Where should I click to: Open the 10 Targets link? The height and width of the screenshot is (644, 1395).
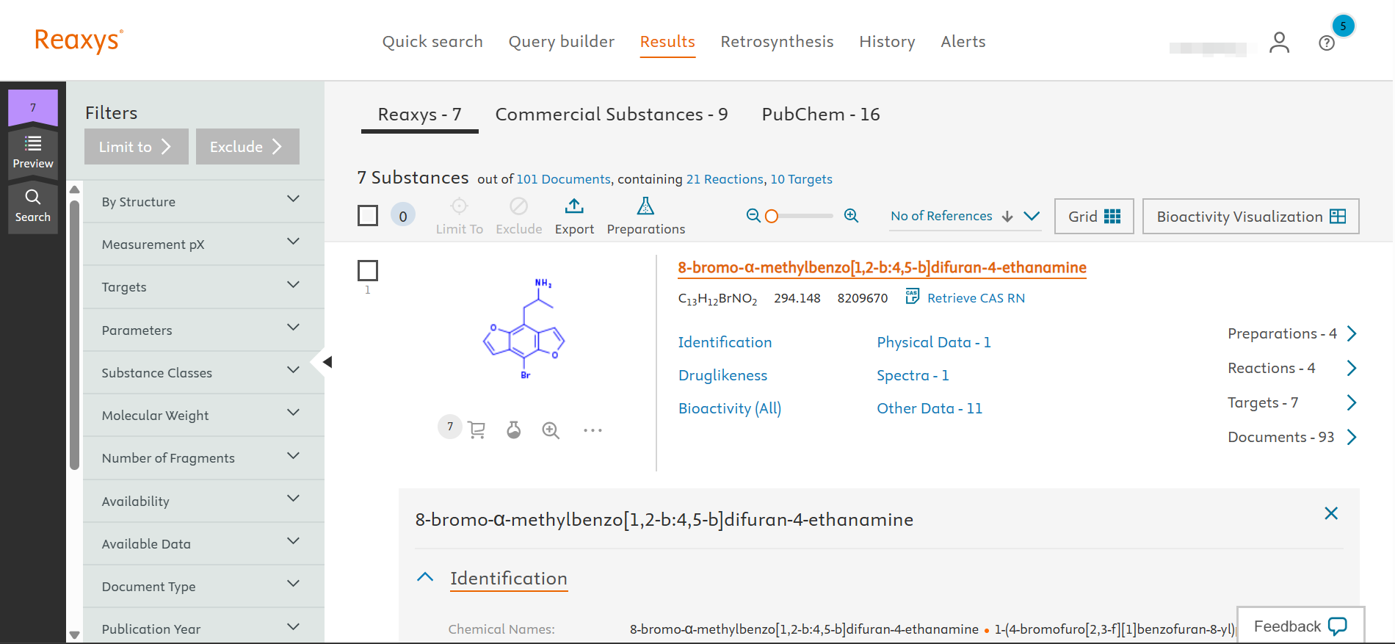(x=801, y=179)
